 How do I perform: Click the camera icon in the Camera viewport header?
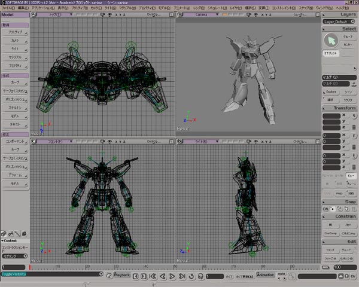click(249, 14)
